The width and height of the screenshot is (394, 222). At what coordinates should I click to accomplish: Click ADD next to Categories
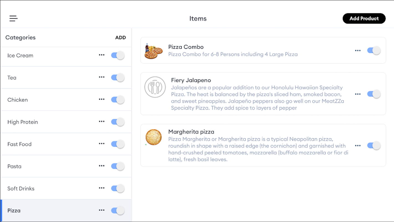120,38
